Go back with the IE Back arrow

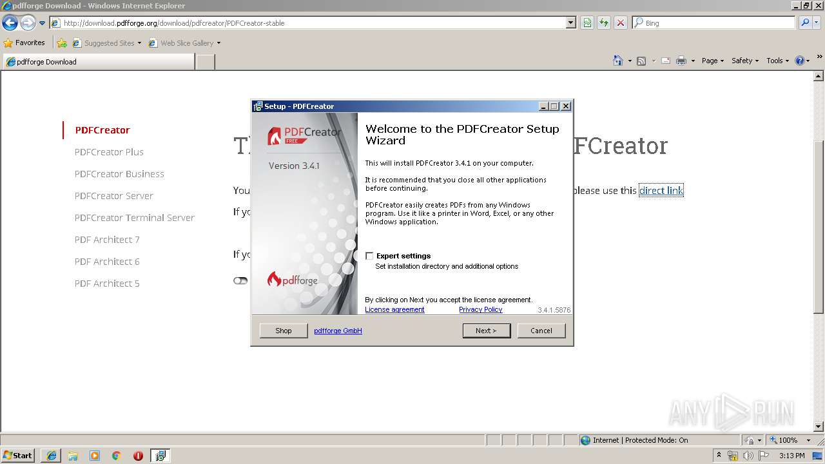(x=10, y=23)
